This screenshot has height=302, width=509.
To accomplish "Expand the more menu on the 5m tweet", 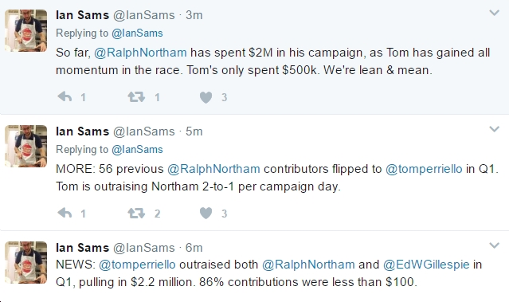I will (x=494, y=129).
